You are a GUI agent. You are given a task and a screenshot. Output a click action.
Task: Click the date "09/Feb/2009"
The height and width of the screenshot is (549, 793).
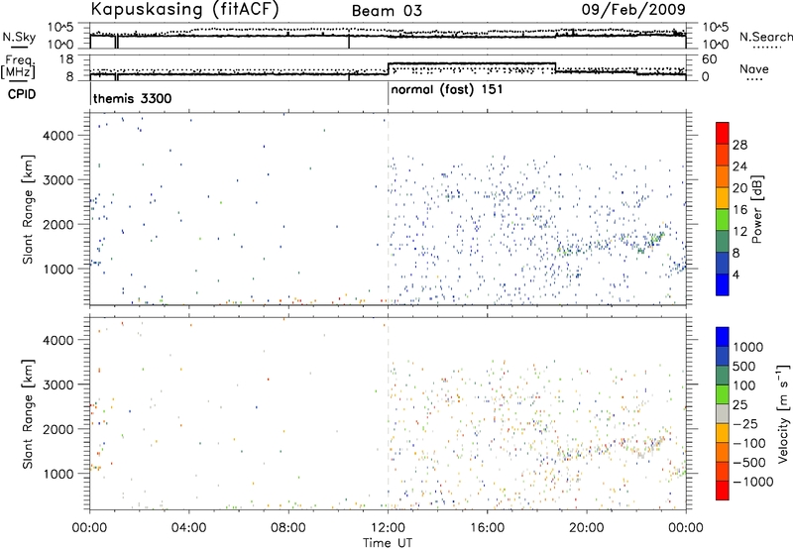633,9
